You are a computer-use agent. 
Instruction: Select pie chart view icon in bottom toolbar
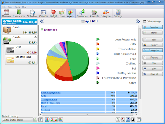point(47,120)
